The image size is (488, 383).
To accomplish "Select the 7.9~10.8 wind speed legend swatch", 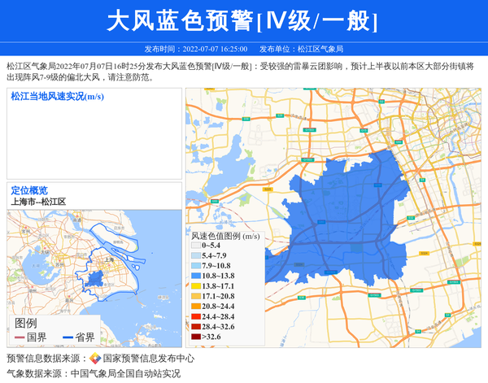I will pos(195,266).
